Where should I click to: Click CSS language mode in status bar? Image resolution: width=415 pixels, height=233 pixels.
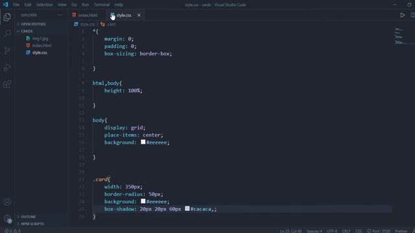359,231
